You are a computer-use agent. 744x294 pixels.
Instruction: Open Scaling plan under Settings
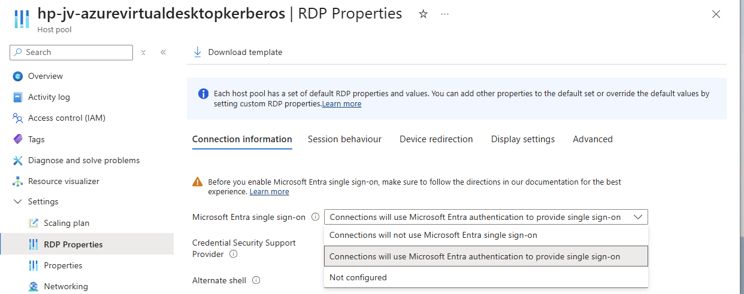[66, 223]
